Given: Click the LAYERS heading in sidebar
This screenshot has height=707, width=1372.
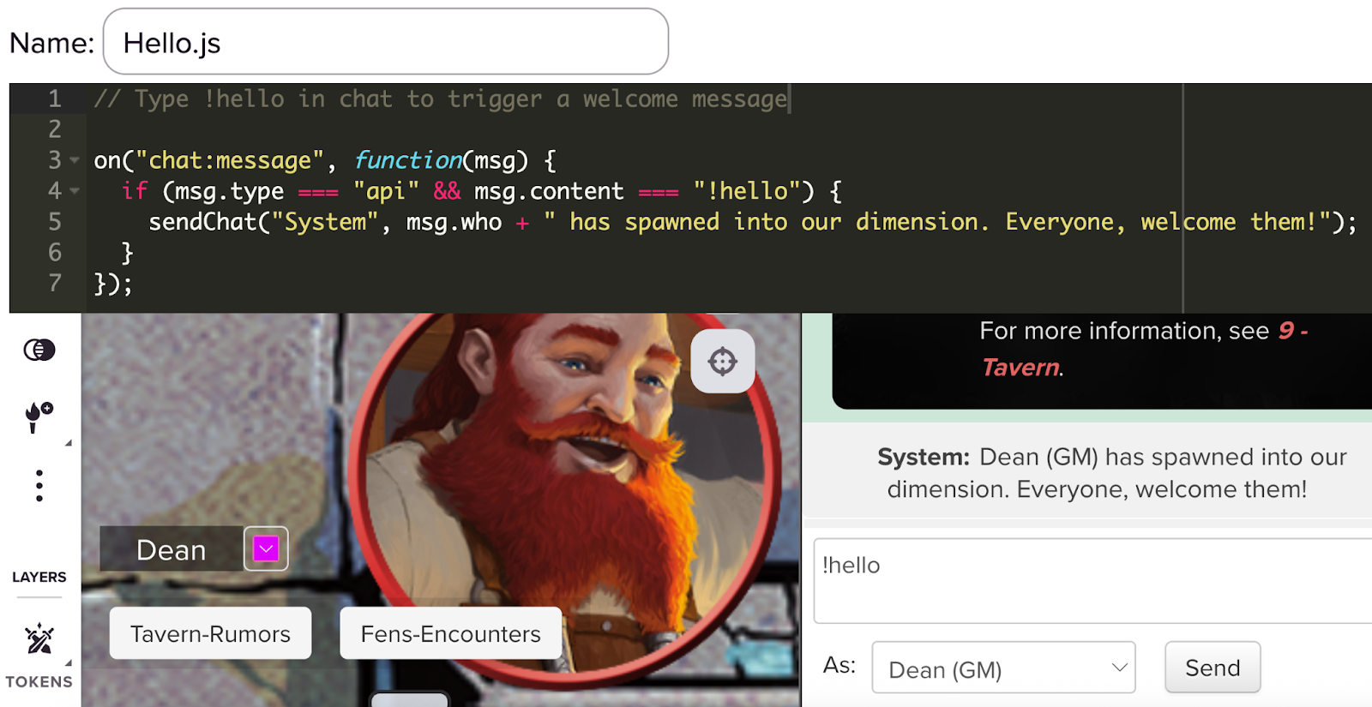Looking at the screenshot, I should click(x=39, y=577).
